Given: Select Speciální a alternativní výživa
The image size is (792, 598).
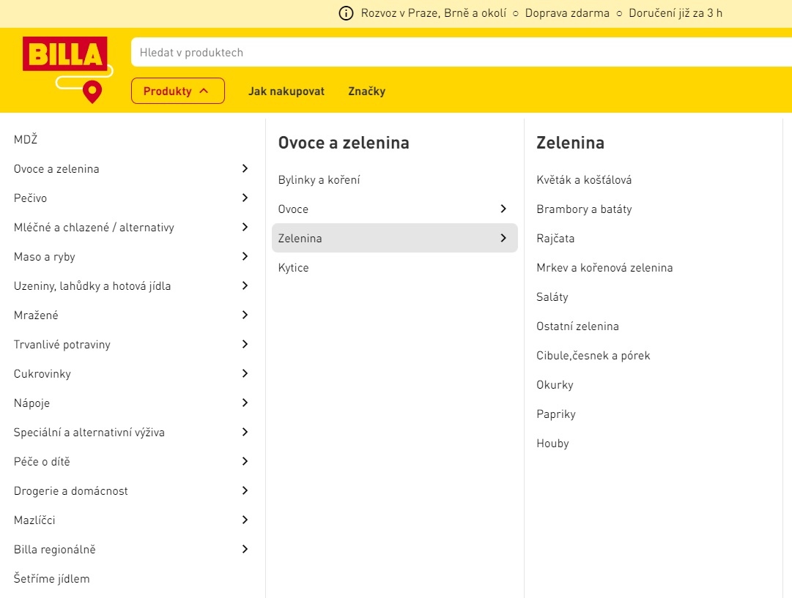Looking at the screenshot, I should click(x=89, y=432).
